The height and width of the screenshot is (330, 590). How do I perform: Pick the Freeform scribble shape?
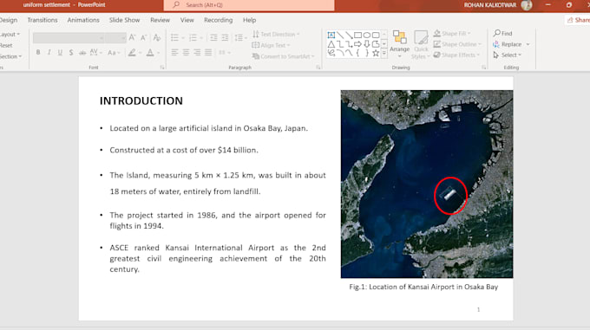pos(331,54)
